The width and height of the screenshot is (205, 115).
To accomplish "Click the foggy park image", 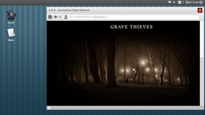I will [123, 63].
